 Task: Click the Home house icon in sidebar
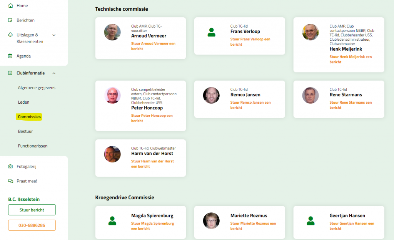[x=10, y=6]
